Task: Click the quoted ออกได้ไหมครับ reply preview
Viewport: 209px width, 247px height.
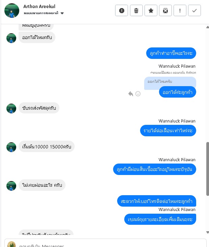Action: point(170,81)
